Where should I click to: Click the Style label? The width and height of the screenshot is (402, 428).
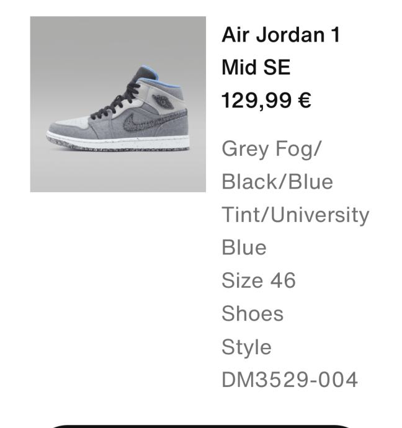click(246, 347)
